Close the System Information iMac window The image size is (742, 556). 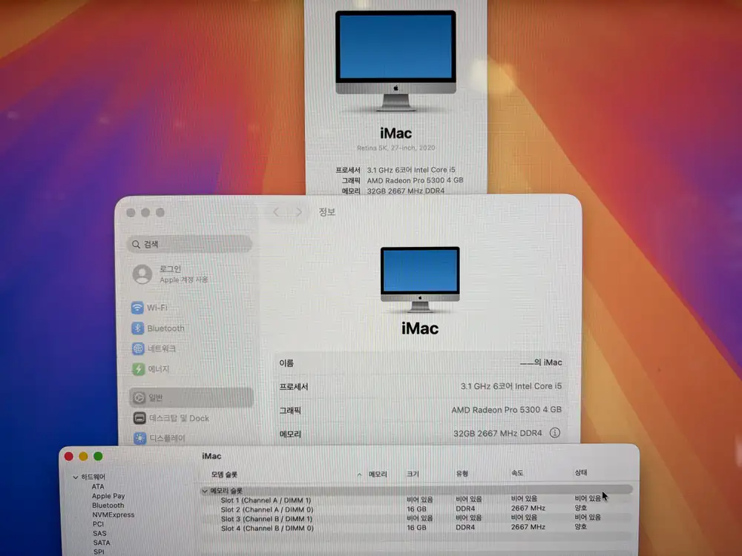pos(68,456)
